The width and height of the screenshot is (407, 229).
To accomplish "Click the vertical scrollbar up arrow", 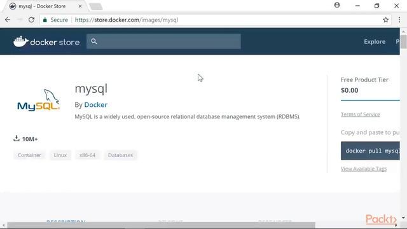I will (403, 32).
